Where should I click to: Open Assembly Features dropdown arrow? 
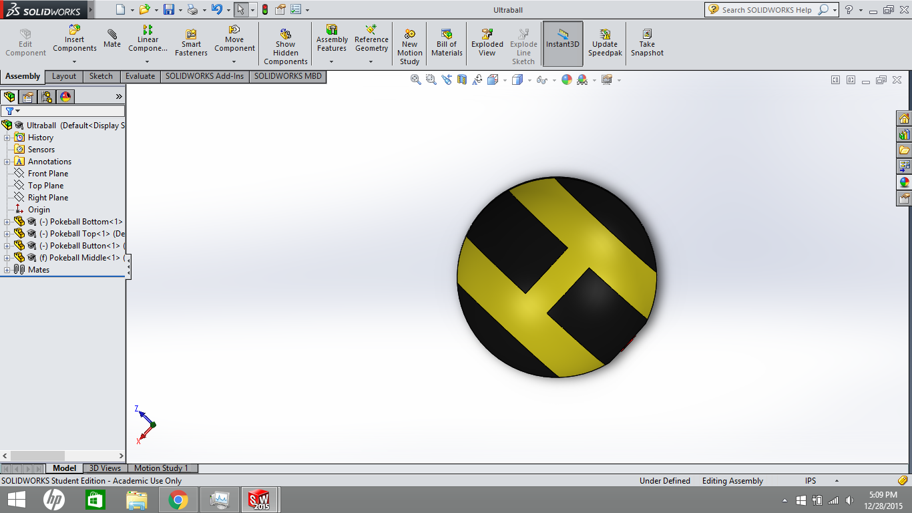[x=331, y=61]
